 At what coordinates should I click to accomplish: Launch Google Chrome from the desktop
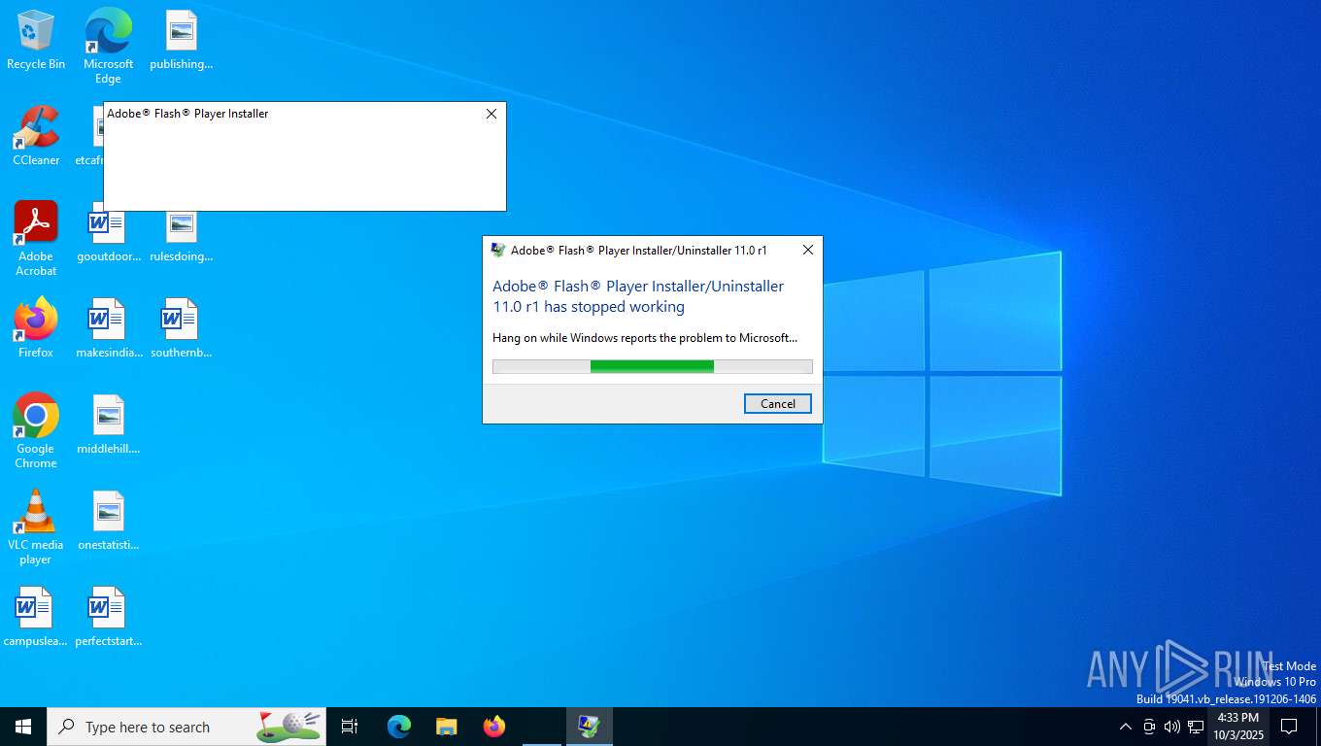pos(36,431)
